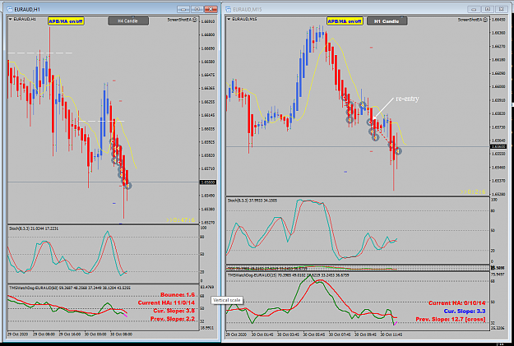This screenshot has height=346, width=514.
Task: Open the EURAUD,H1 chart triangle menu
Action: [x=10, y=20]
